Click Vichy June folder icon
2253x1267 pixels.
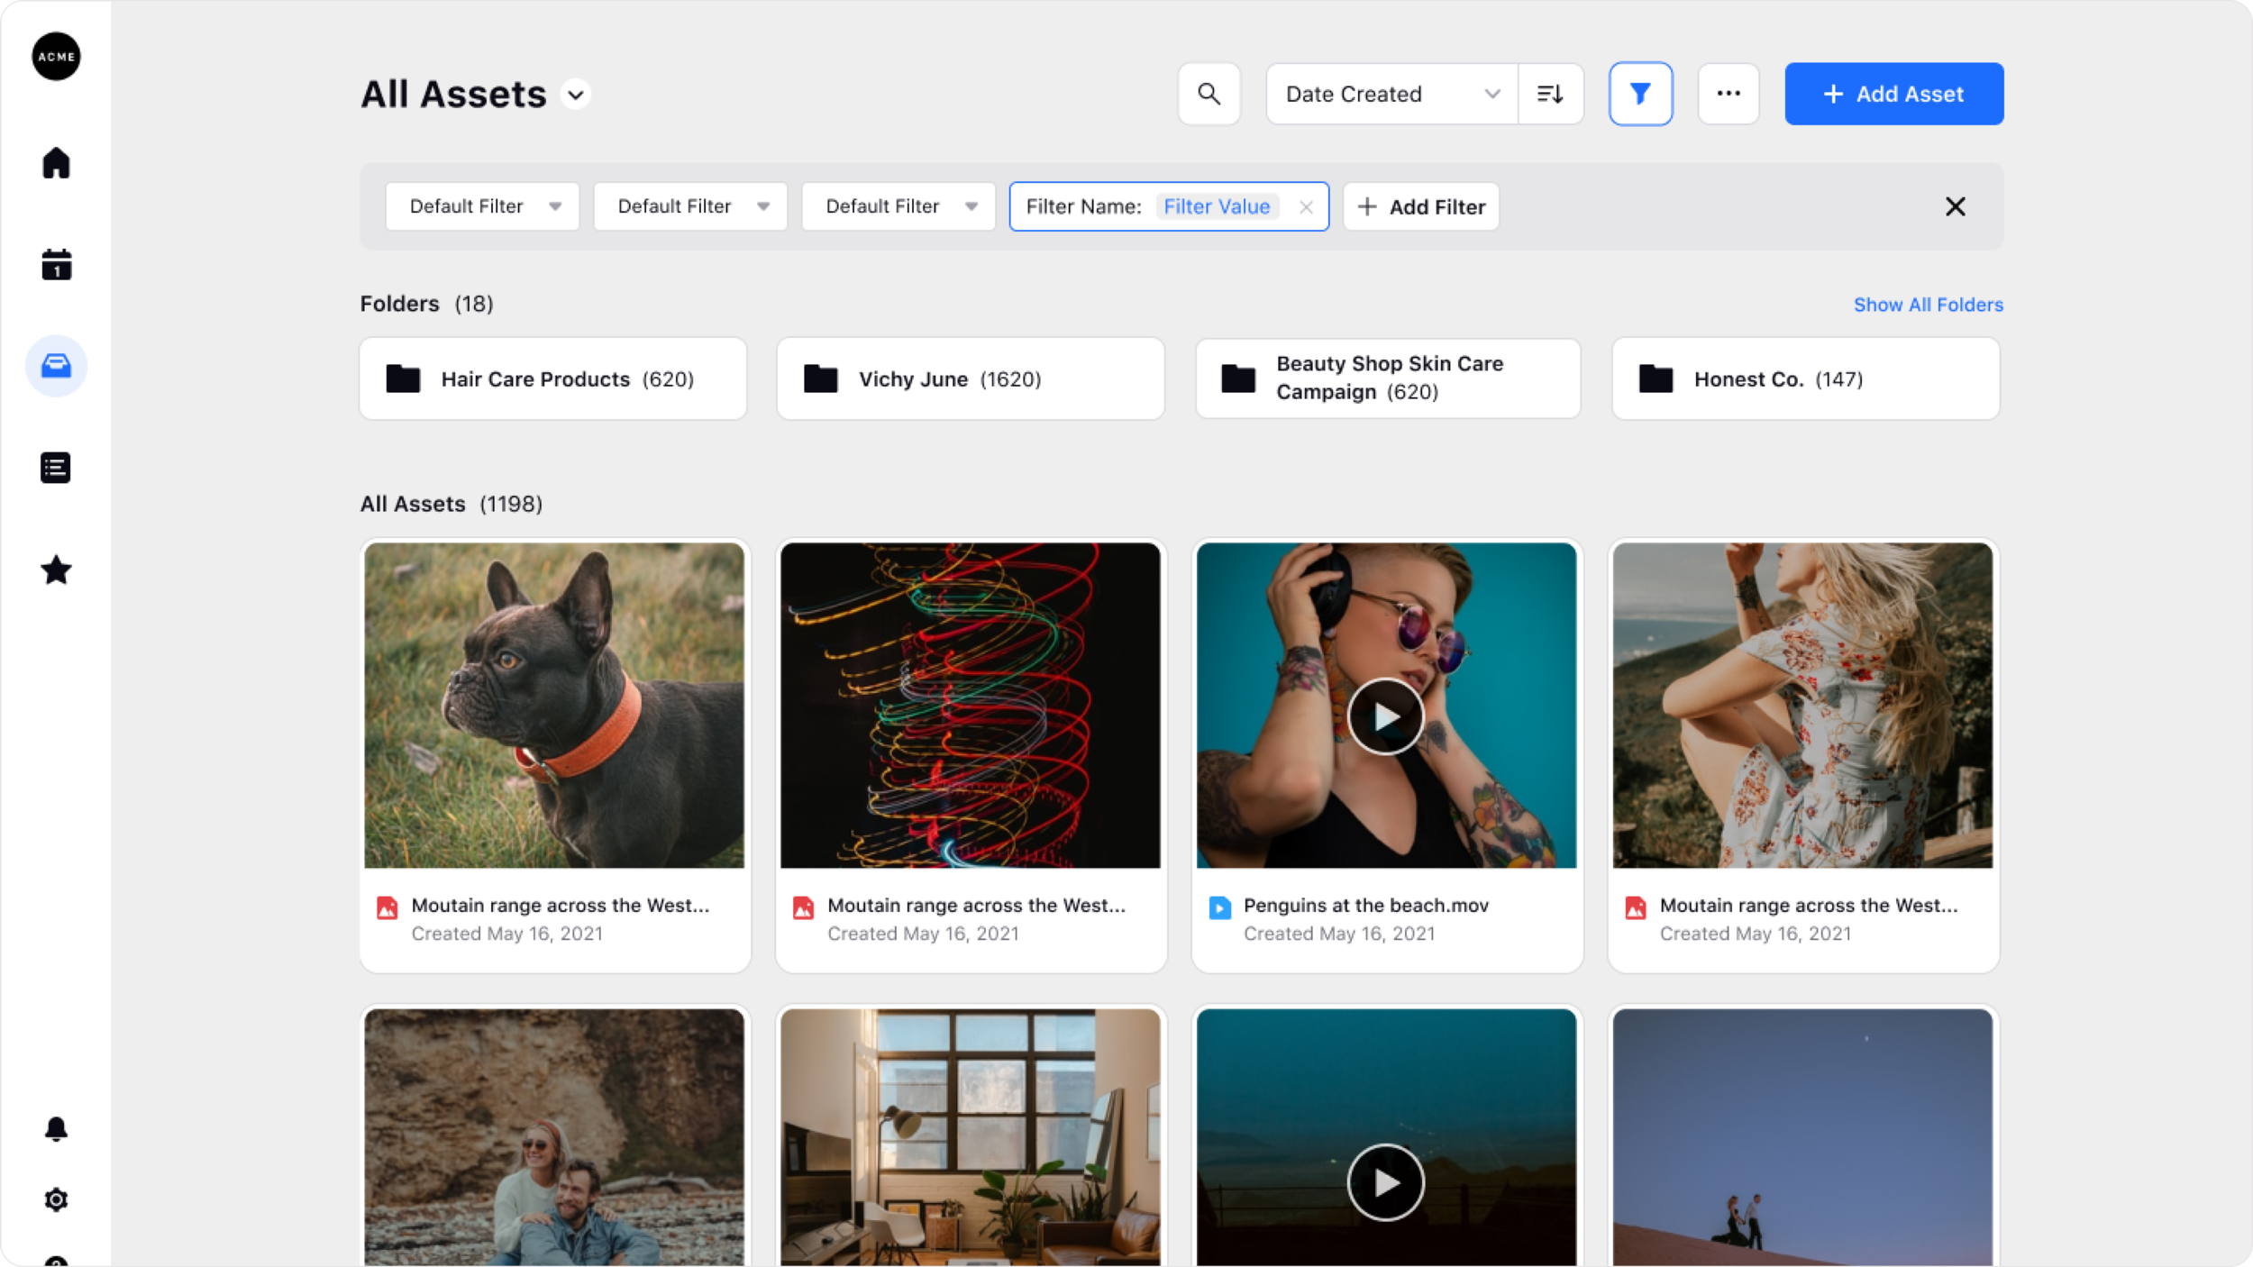(x=820, y=378)
